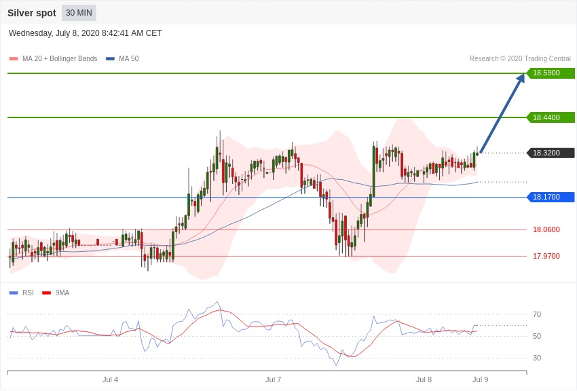Screen dimensions: 577x391
Task: Select the green 18.4400 resistance tag
Action: click(x=551, y=117)
